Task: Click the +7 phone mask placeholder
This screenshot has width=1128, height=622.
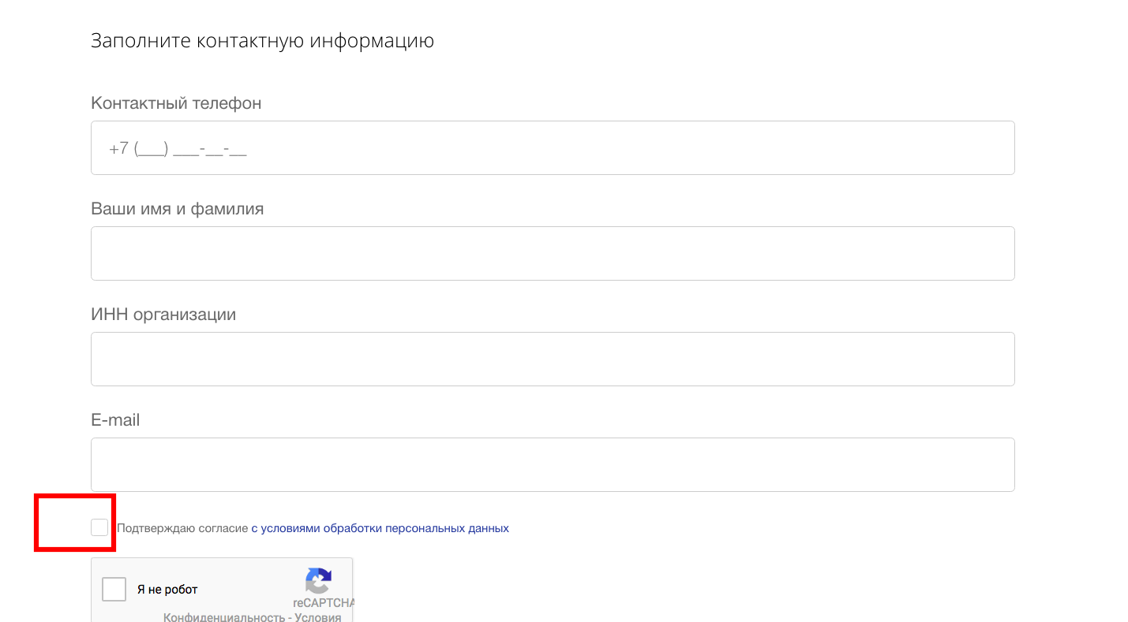Action: 178,148
